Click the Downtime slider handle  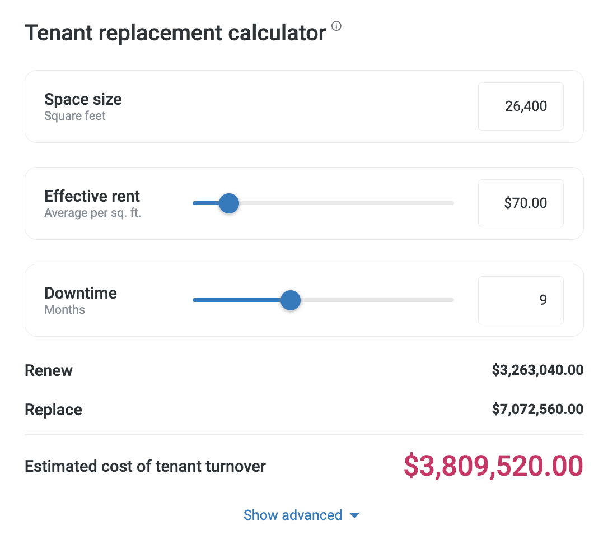290,300
